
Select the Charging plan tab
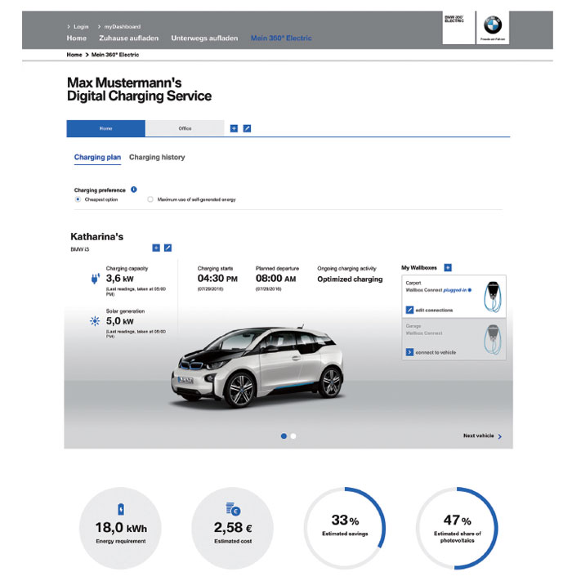[97, 157]
